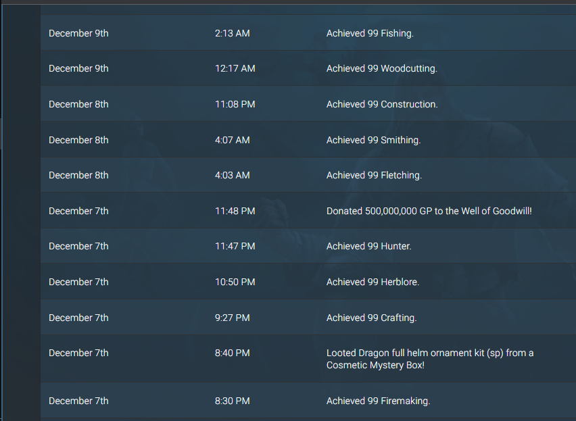Select the Achieved 99 Fletching entry

pos(308,175)
